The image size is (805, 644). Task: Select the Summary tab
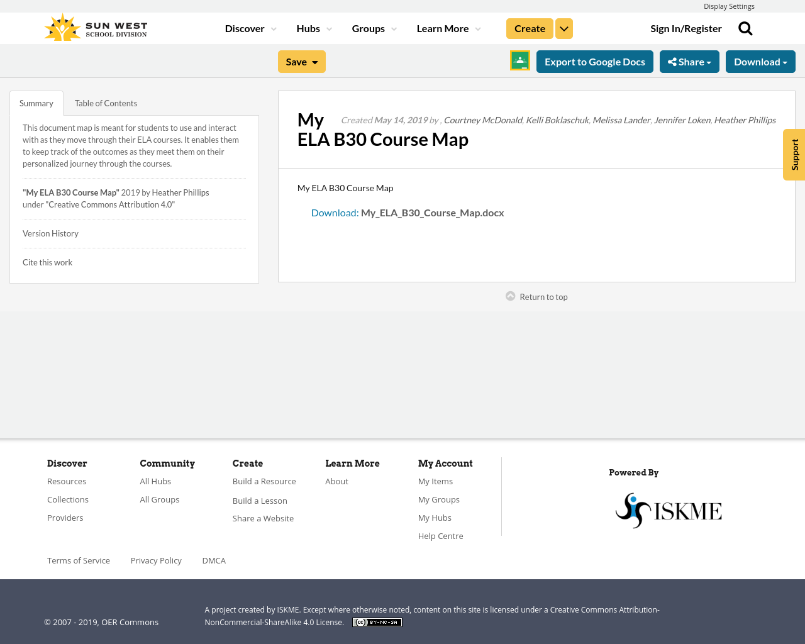tap(36, 102)
